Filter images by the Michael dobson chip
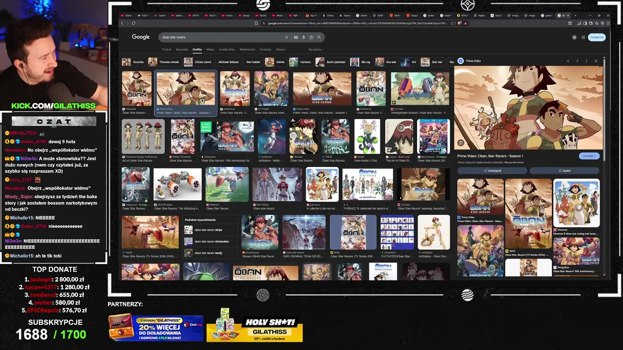Image resolution: width=623 pixels, height=350 pixels. coord(229,62)
